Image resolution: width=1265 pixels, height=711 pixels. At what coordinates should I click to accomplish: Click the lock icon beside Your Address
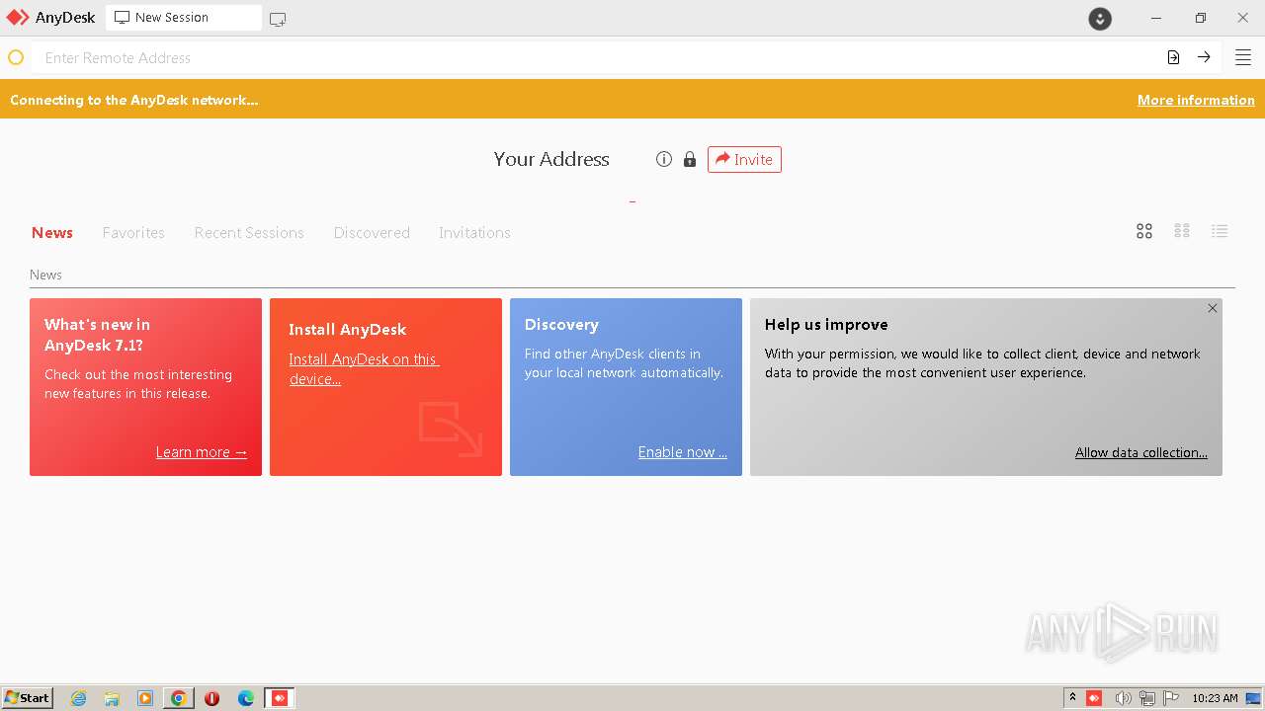690,159
